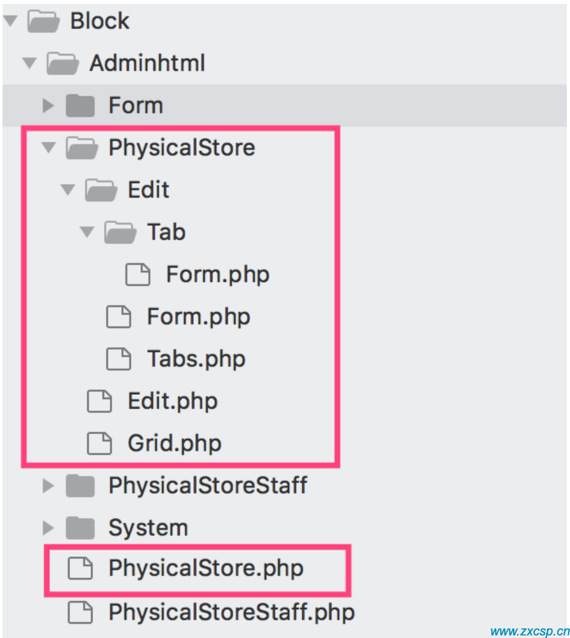The width and height of the screenshot is (570, 638).
Task: Select PhysicalStoreStaff.php file name
Action: click(x=232, y=612)
